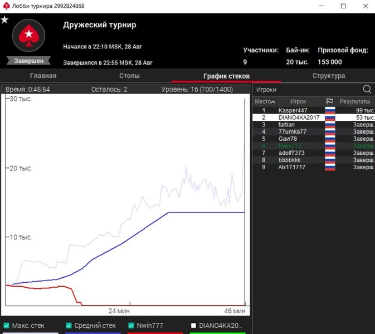Image resolution: width=375 pixels, height=334 pixels.
Task: Maximize the tournament lobby window
Action: pyautogui.click(x=343, y=6)
